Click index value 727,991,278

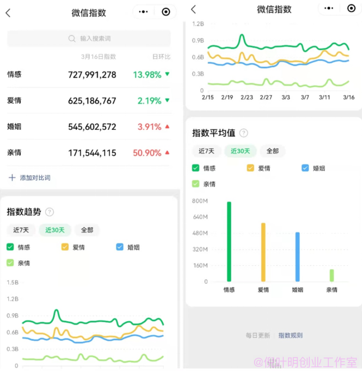coord(92,75)
